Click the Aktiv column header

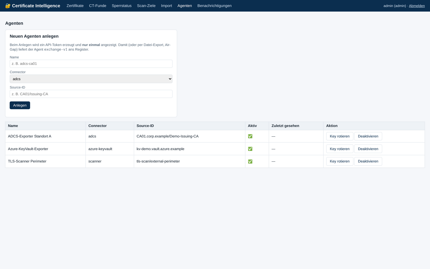(257, 126)
